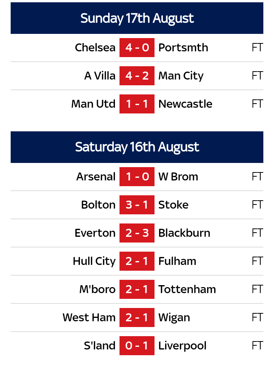Click the Saturday 16th August header

pos(137,147)
